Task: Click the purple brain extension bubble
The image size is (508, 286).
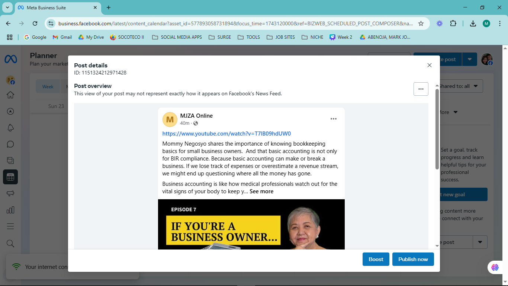Action: point(495,267)
